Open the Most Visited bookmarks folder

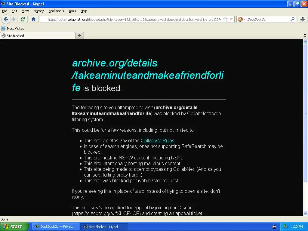coord(13,29)
